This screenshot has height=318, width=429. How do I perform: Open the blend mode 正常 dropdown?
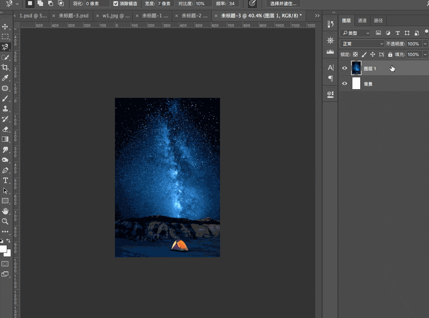pyautogui.click(x=362, y=44)
